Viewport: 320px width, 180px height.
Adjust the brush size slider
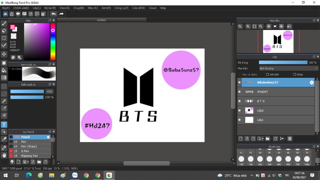click(x=27, y=92)
